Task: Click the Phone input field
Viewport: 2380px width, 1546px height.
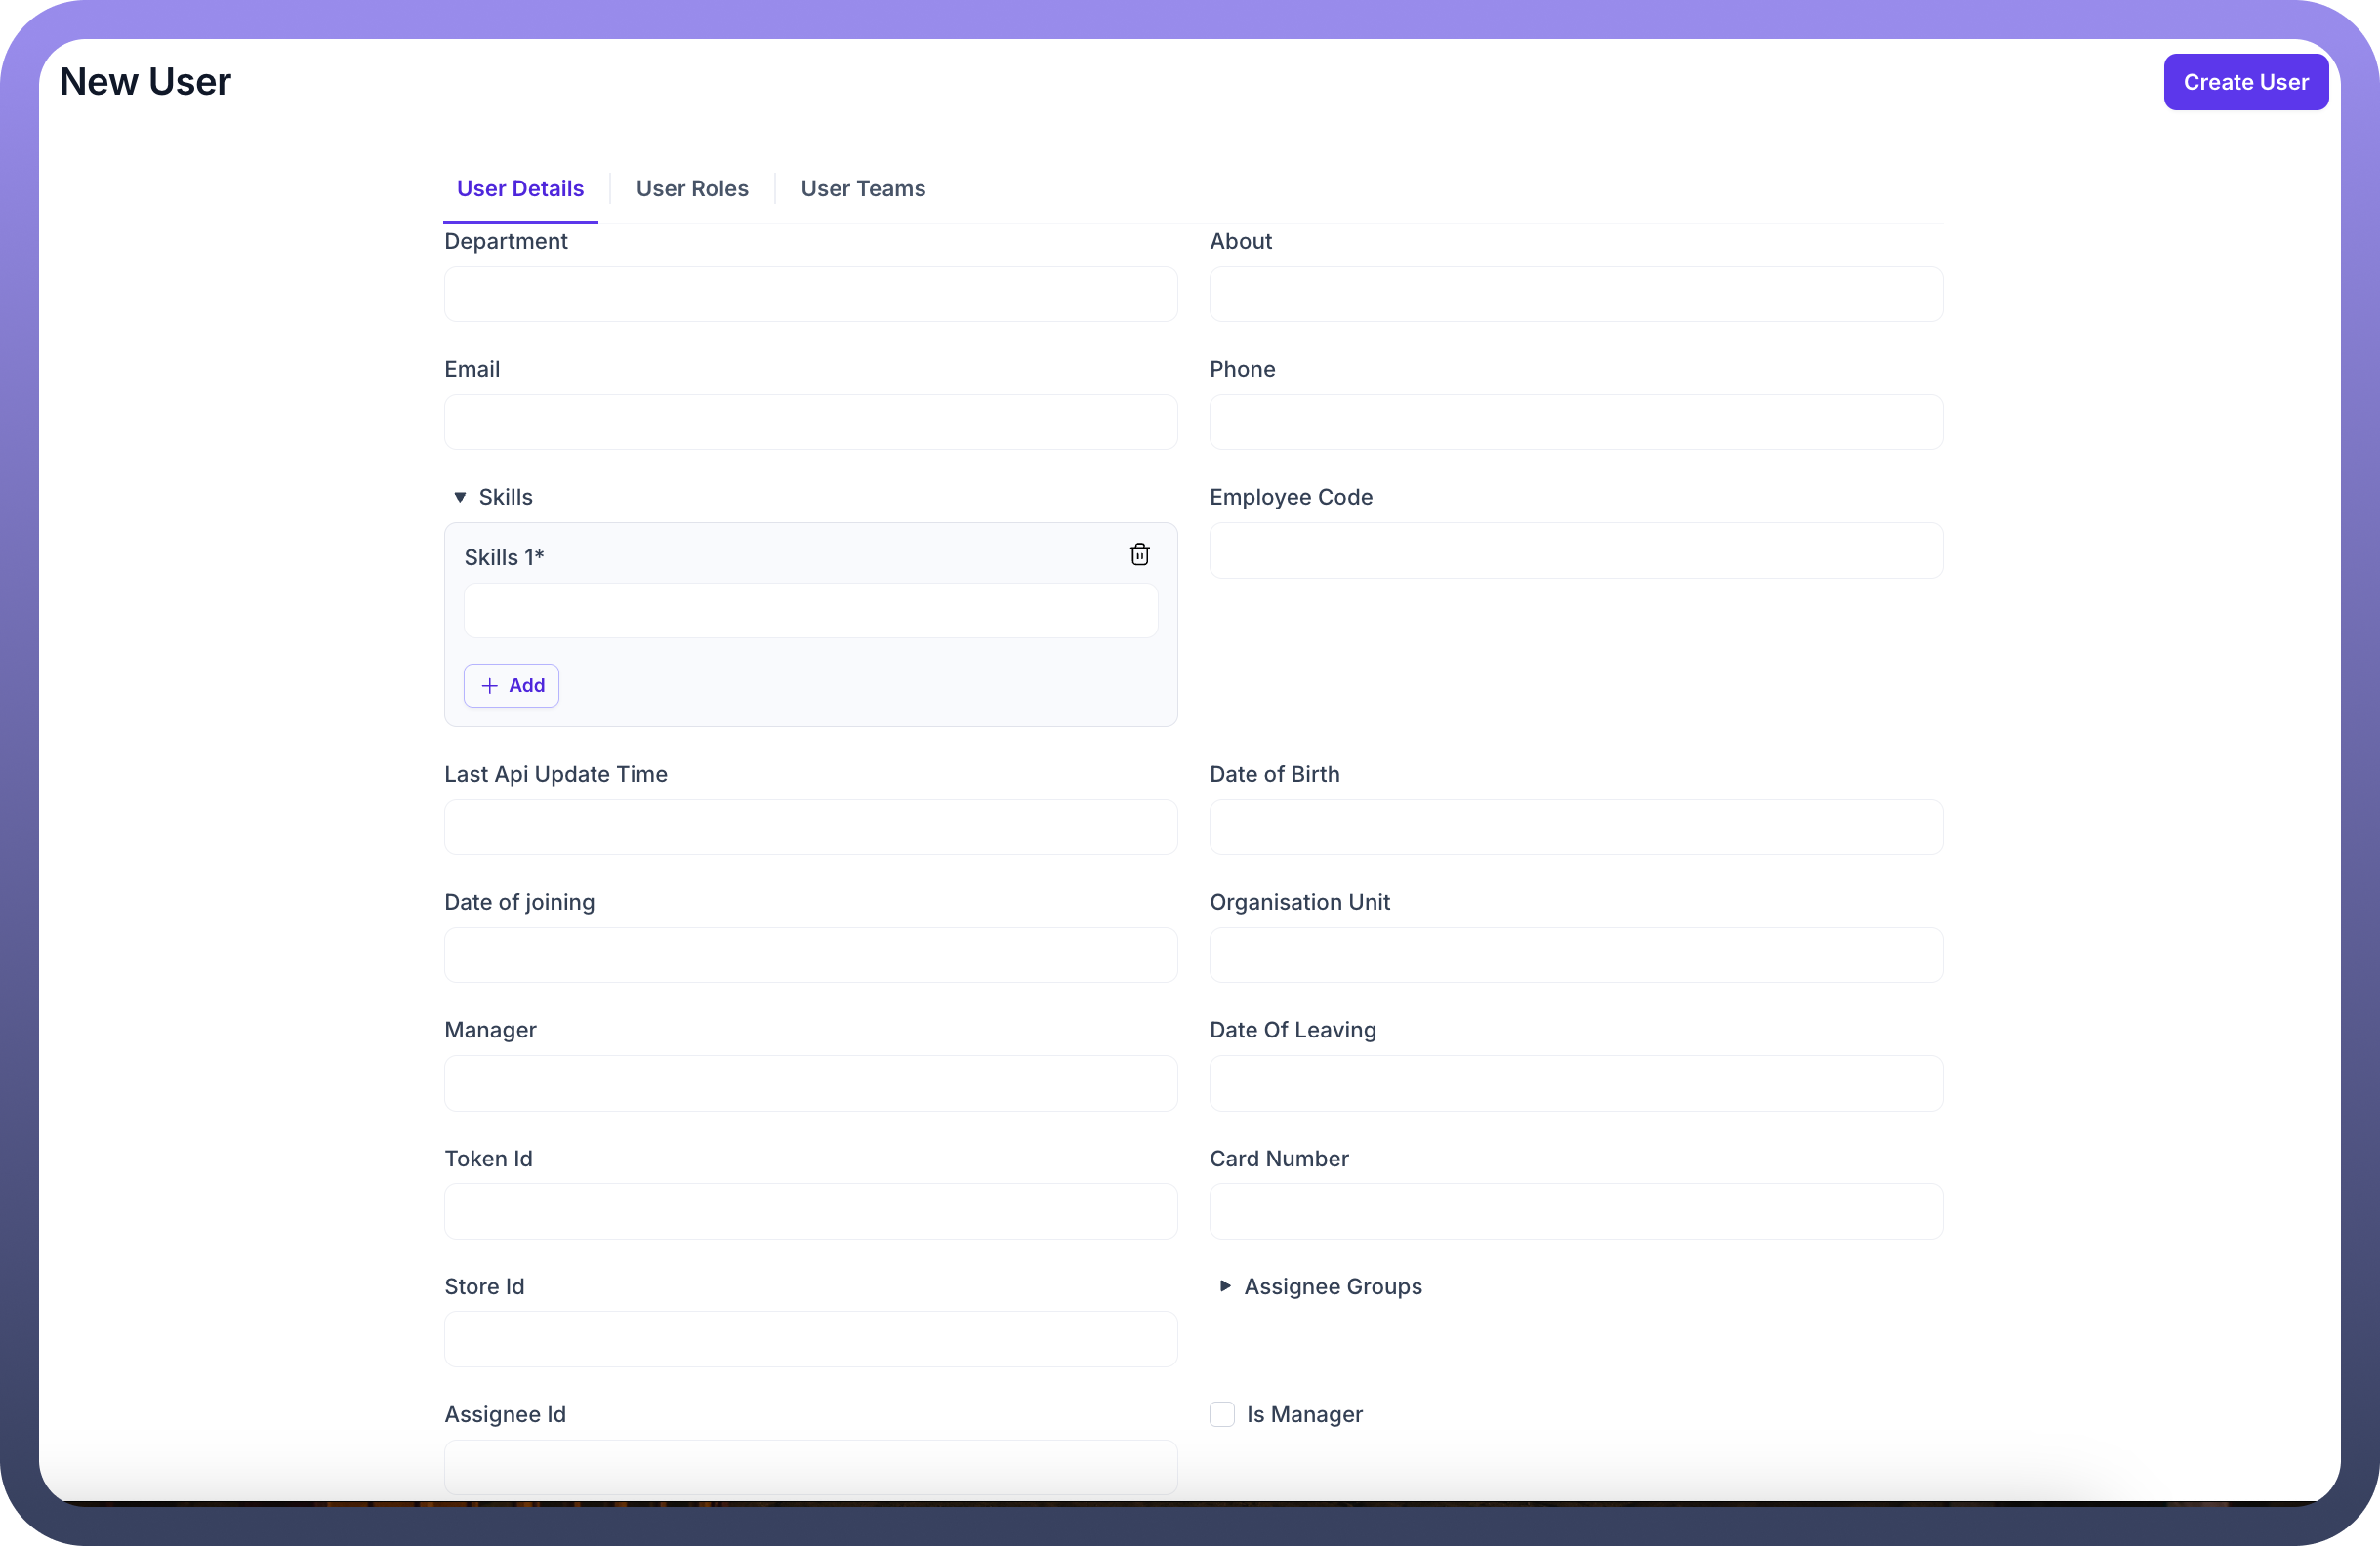Action: tap(1575, 422)
